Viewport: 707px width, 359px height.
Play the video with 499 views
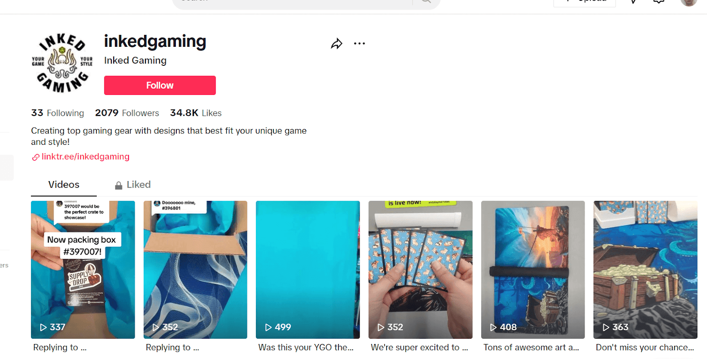click(308, 270)
